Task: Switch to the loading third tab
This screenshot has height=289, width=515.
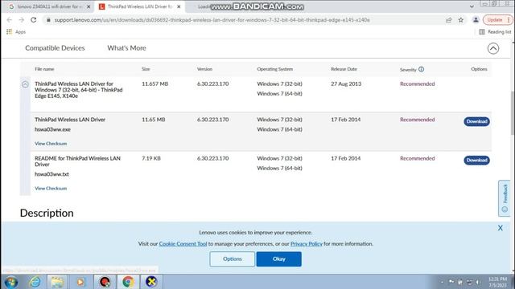Action: pos(204,6)
